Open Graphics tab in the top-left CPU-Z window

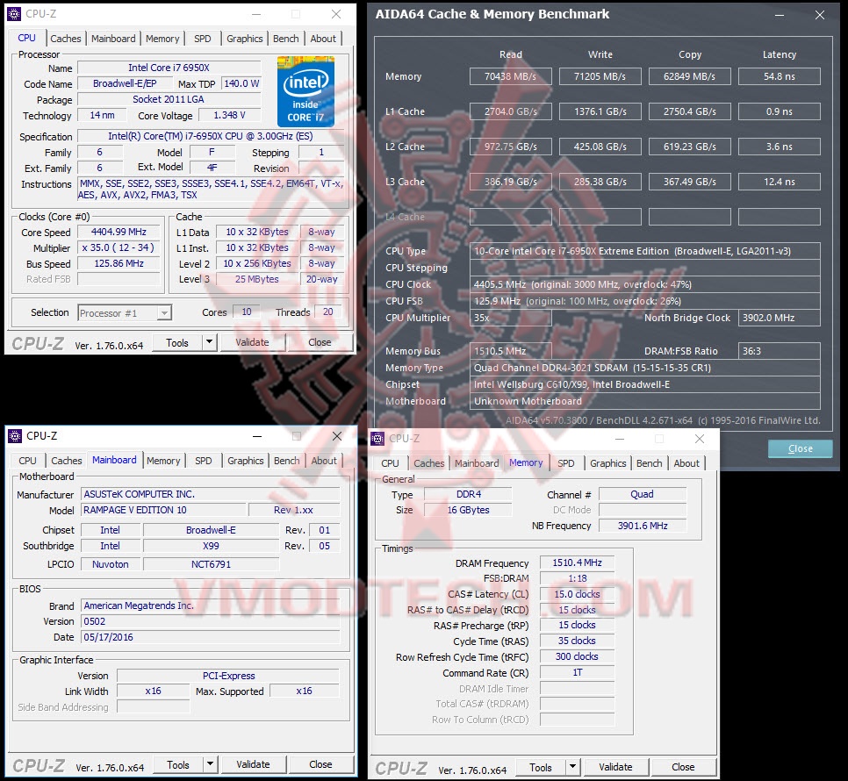click(244, 39)
